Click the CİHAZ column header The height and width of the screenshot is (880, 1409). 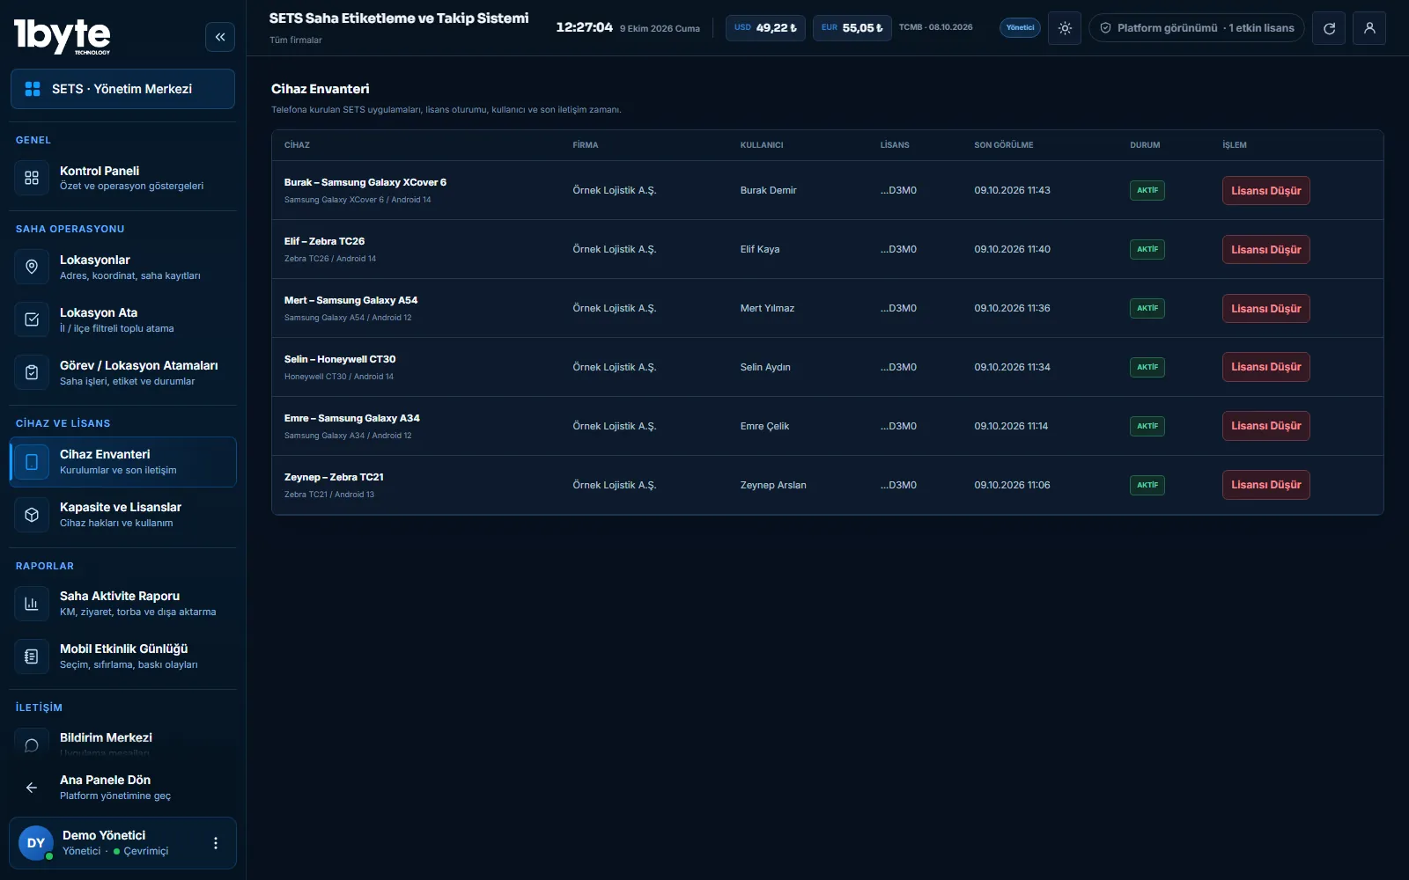(x=297, y=145)
